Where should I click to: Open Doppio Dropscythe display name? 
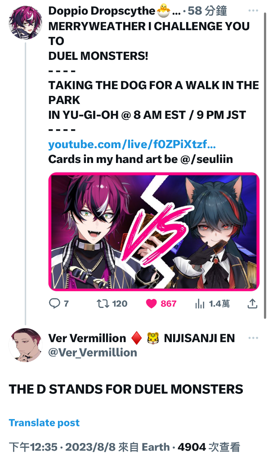(102, 11)
